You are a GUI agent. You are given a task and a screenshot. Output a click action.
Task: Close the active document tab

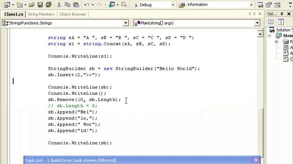(260, 14)
